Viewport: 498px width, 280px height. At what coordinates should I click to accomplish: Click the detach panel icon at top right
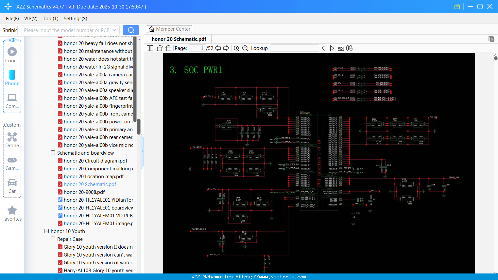coord(491,39)
